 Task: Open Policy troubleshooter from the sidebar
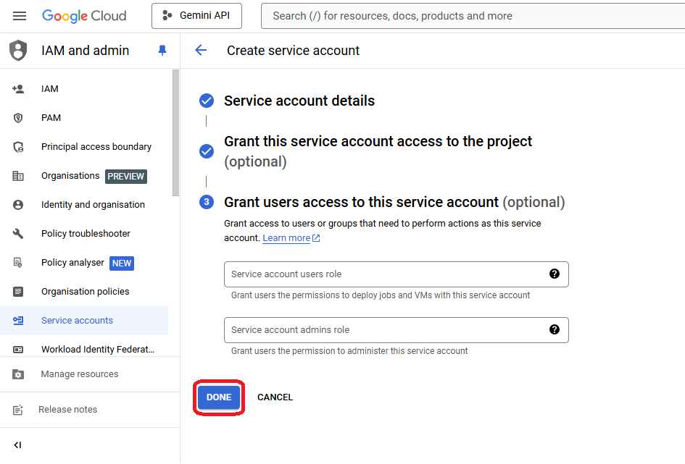pyautogui.click(x=86, y=234)
